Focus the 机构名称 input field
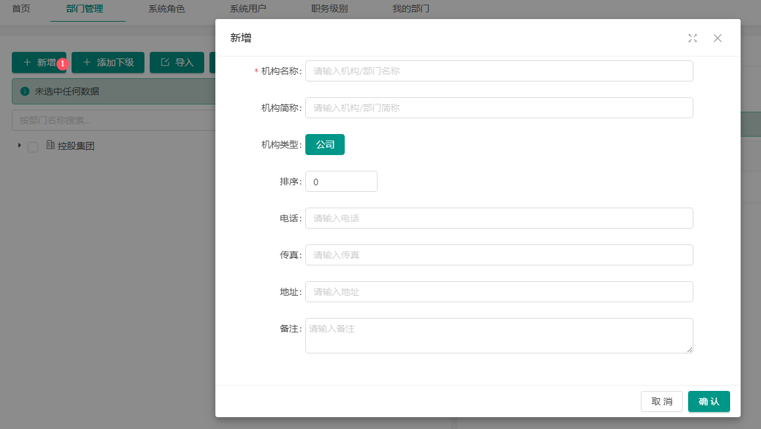 pos(499,71)
